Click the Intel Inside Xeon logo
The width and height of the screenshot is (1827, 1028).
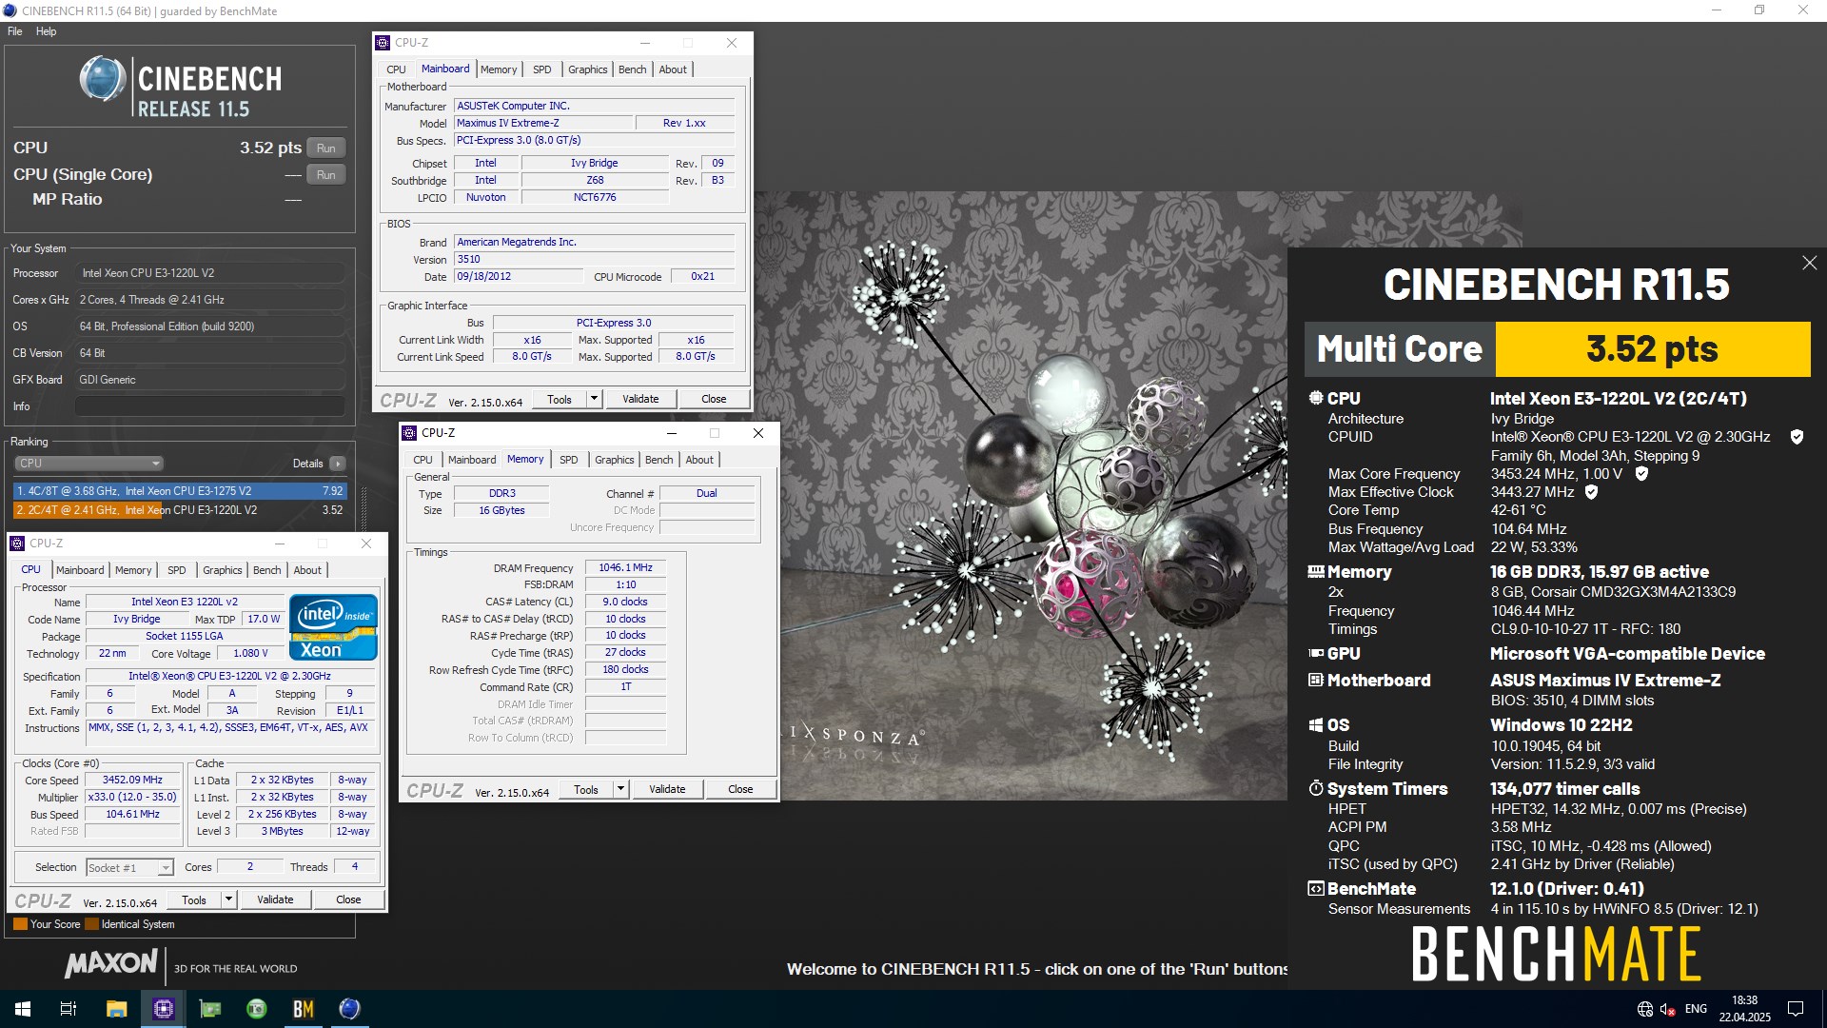[333, 627]
